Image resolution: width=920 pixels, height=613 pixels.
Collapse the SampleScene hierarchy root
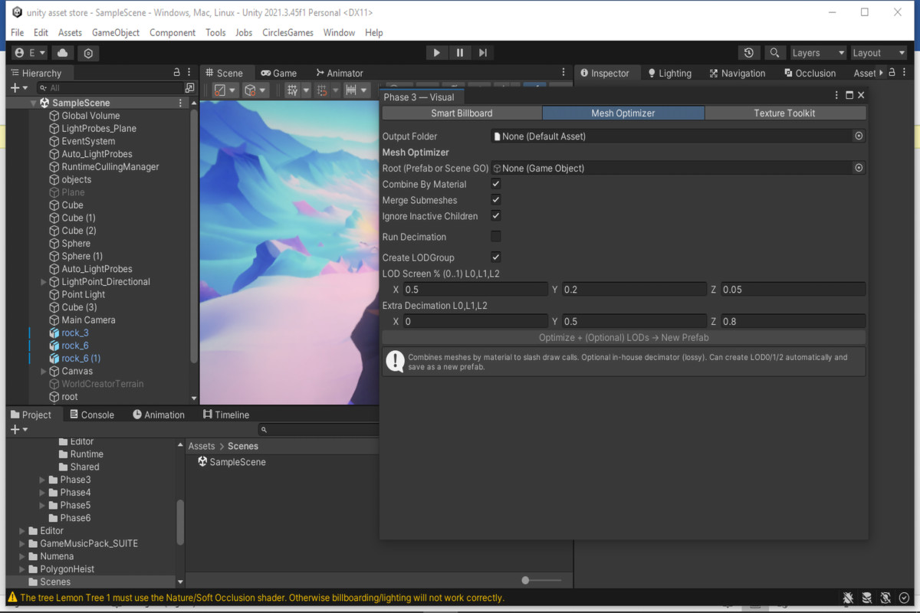coord(34,103)
